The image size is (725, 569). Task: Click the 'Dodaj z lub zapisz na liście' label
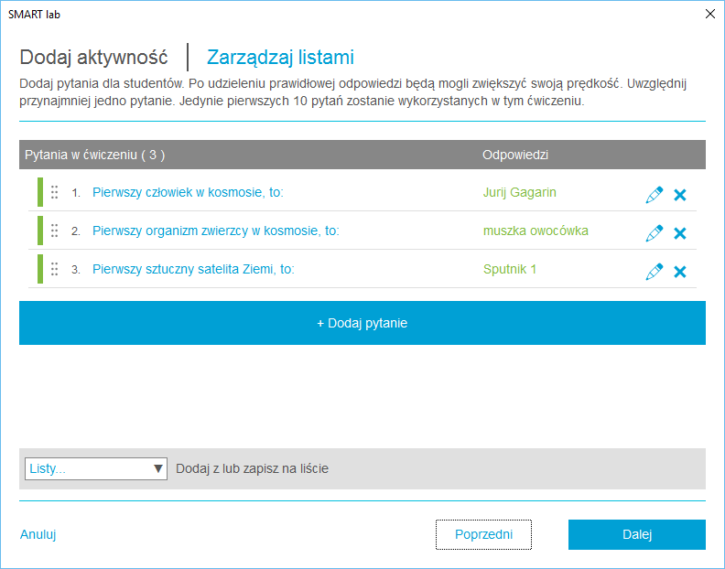click(252, 468)
